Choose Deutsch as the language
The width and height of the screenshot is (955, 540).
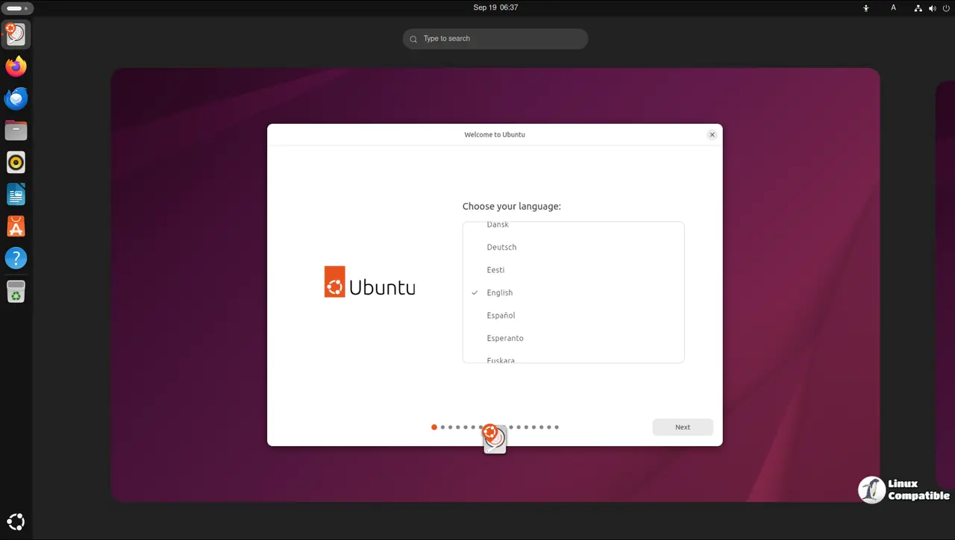click(x=501, y=248)
